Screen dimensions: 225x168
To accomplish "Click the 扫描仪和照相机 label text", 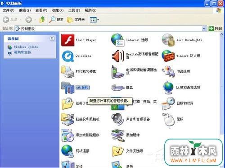I will pyautogui.click(x=87, y=119).
